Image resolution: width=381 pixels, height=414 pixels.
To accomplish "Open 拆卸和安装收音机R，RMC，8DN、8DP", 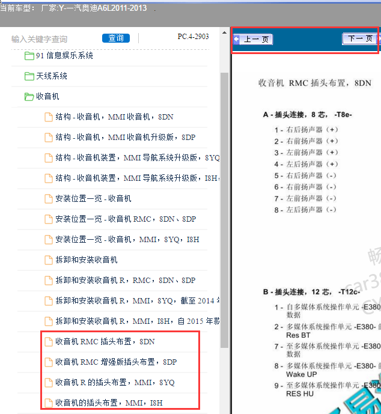I will point(126,281).
